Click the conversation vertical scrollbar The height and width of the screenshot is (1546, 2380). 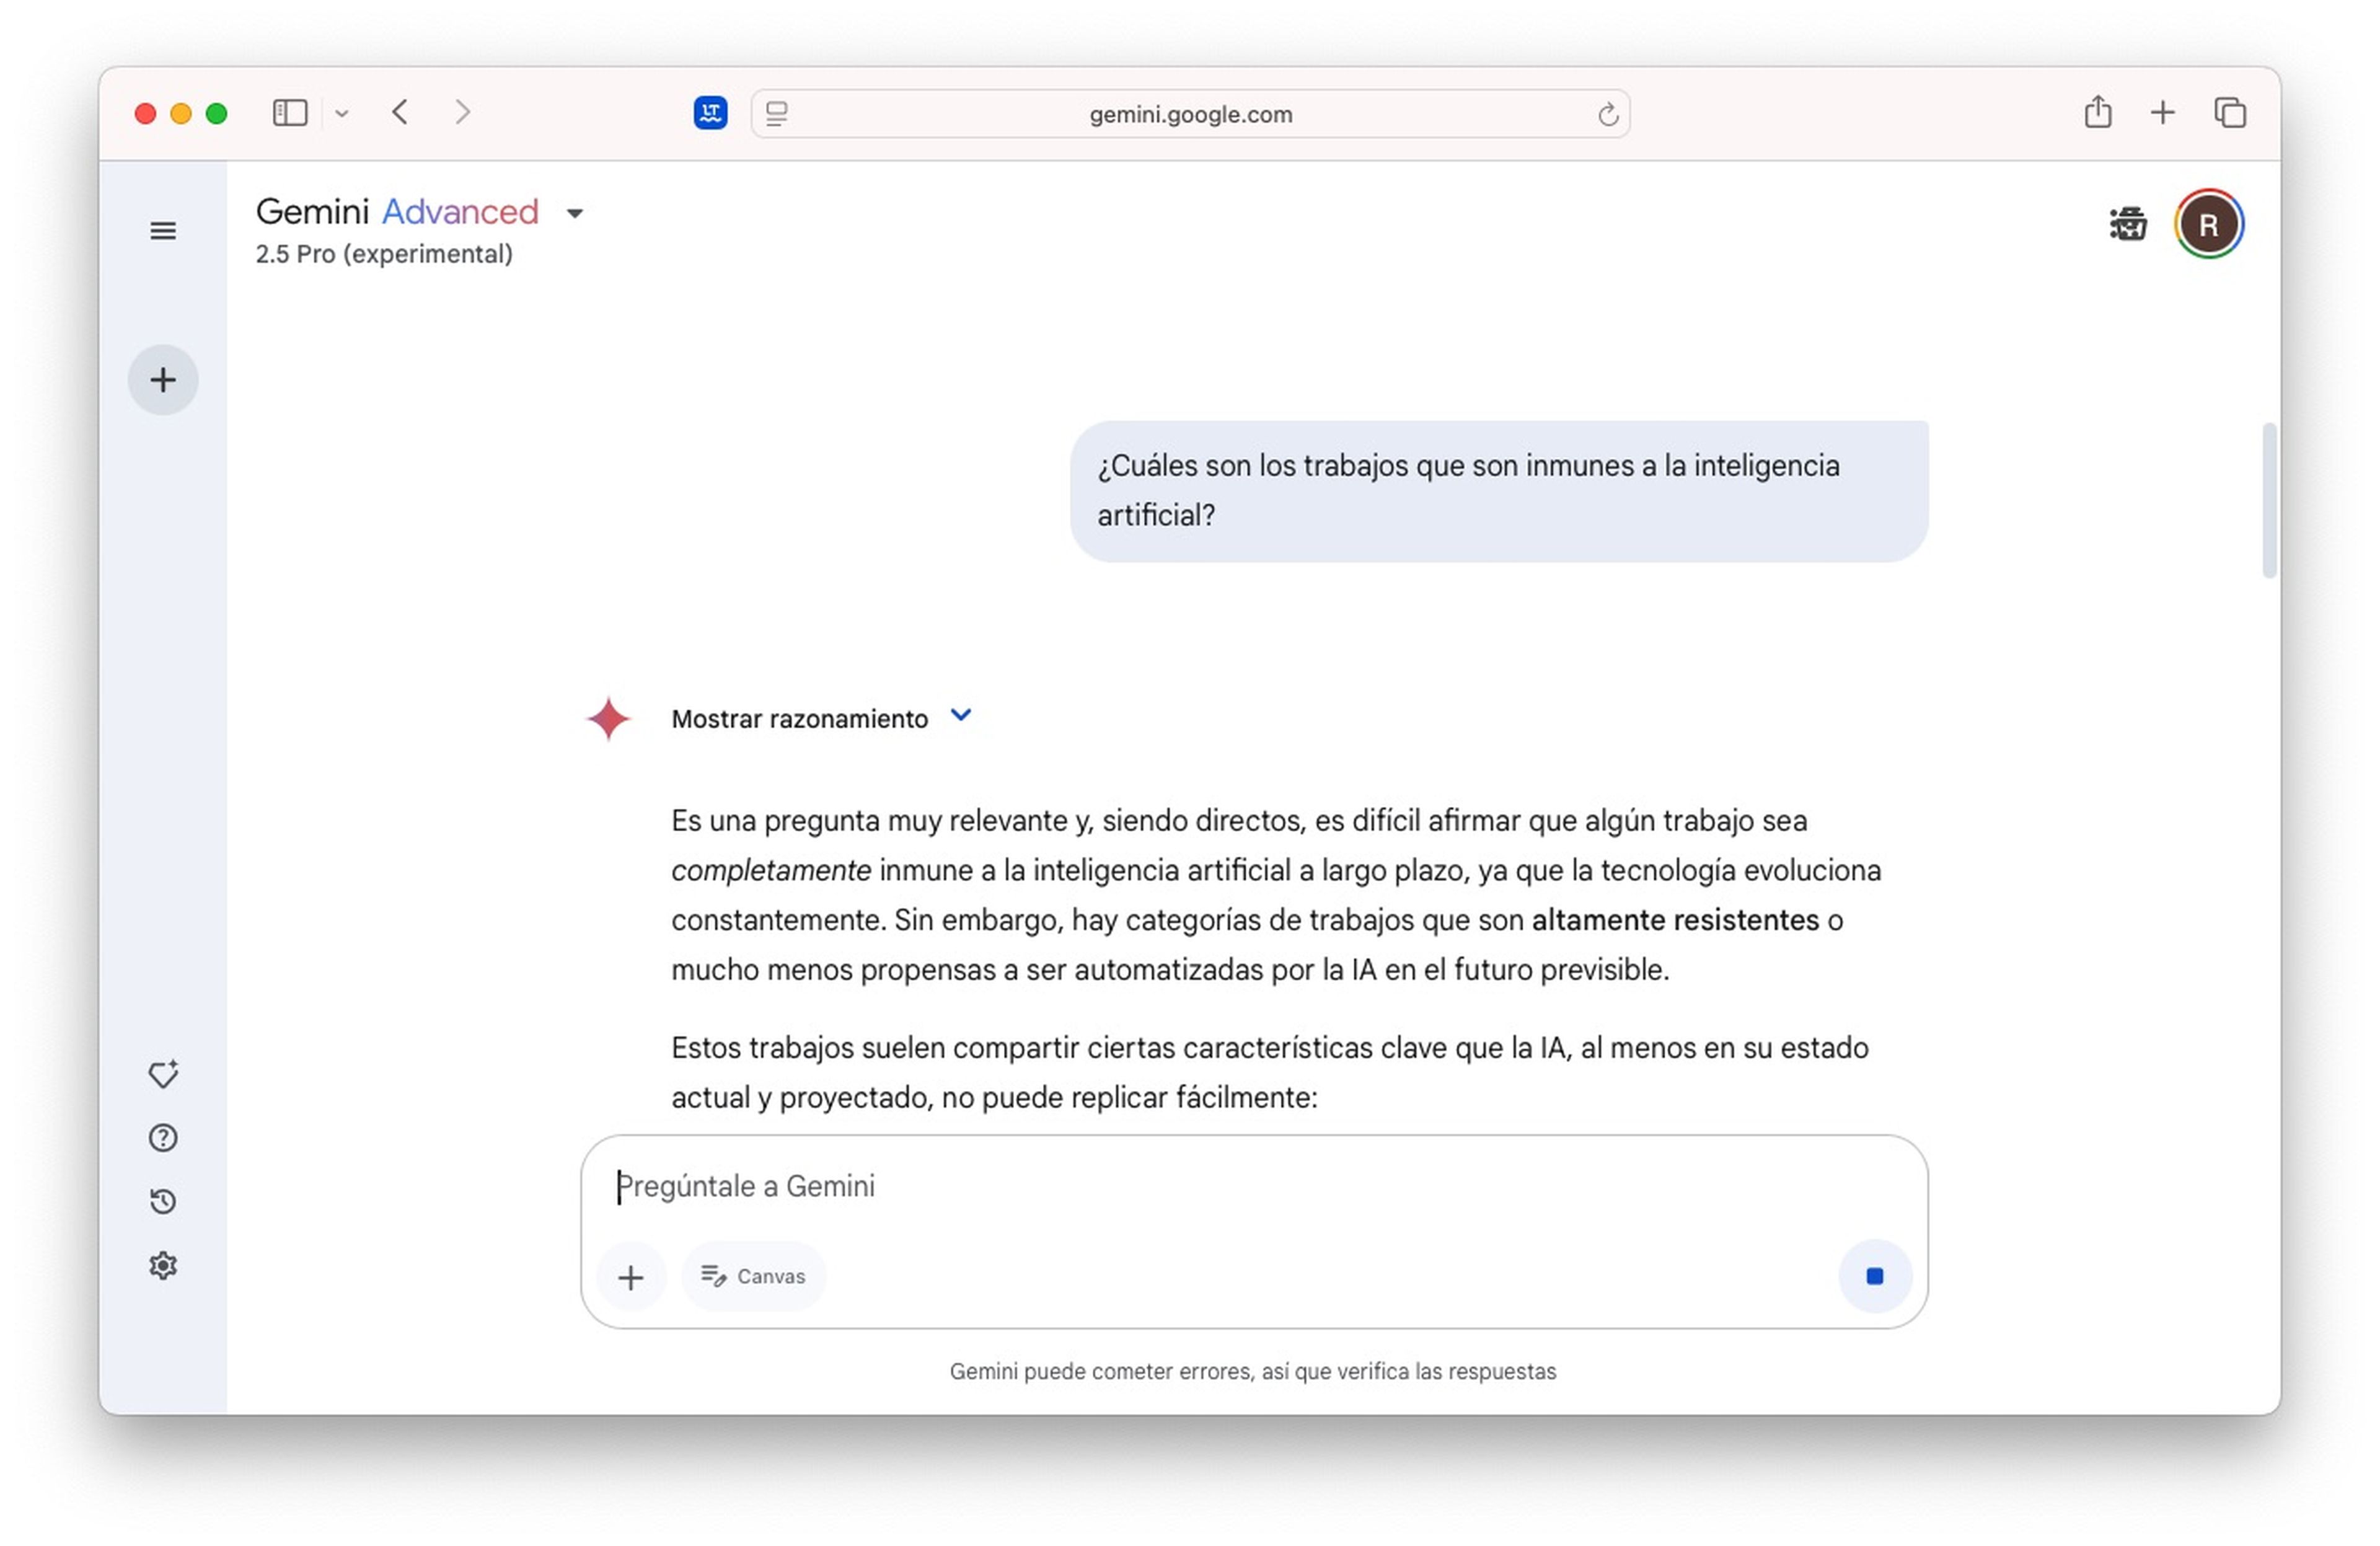click(x=2269, y=500)
